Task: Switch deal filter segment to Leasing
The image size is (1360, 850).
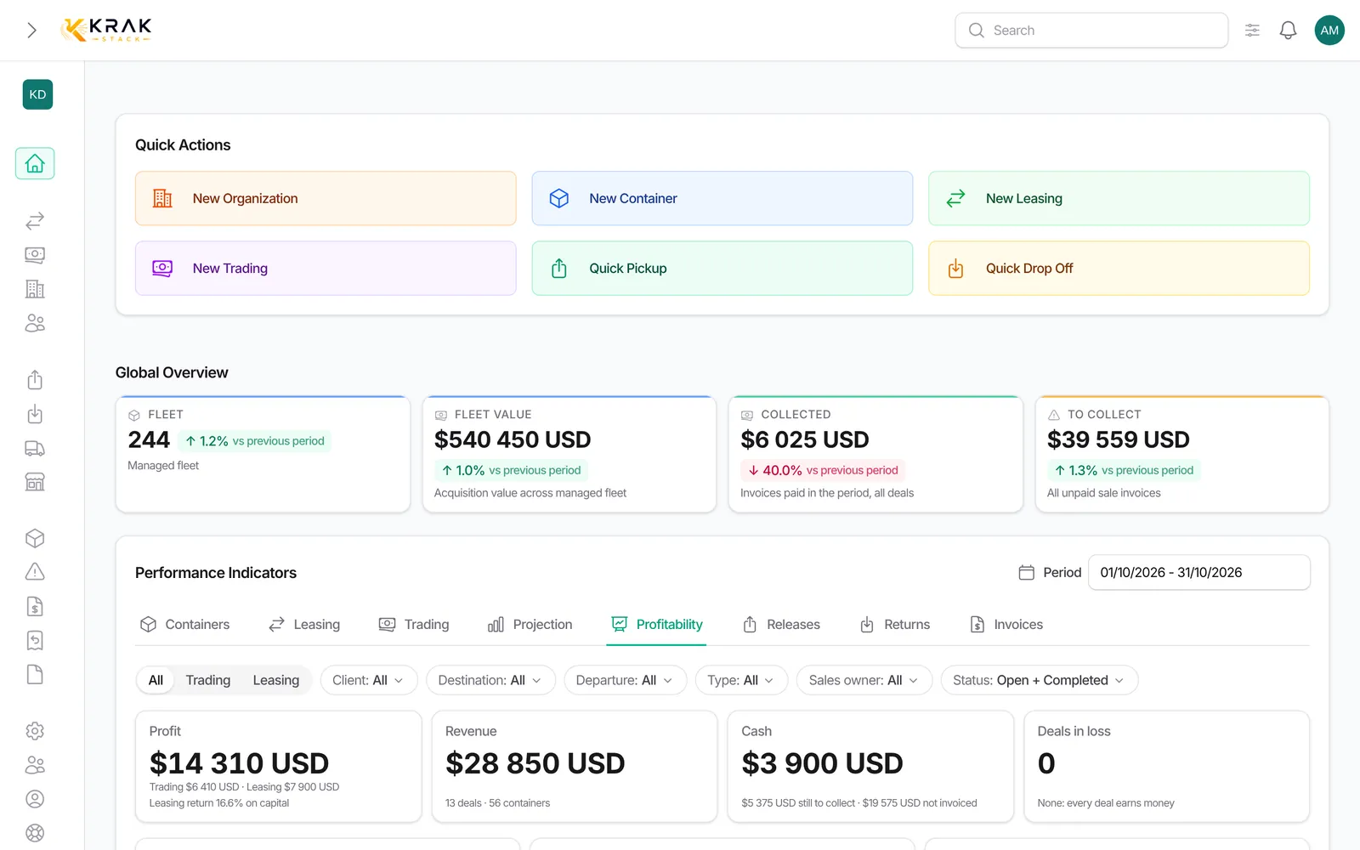Action: [276, 680]
